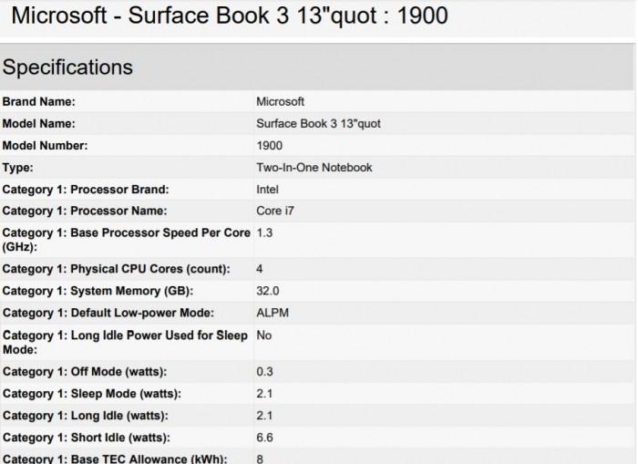Click the 1.3 GHz speed value

(x=264, y=232)
